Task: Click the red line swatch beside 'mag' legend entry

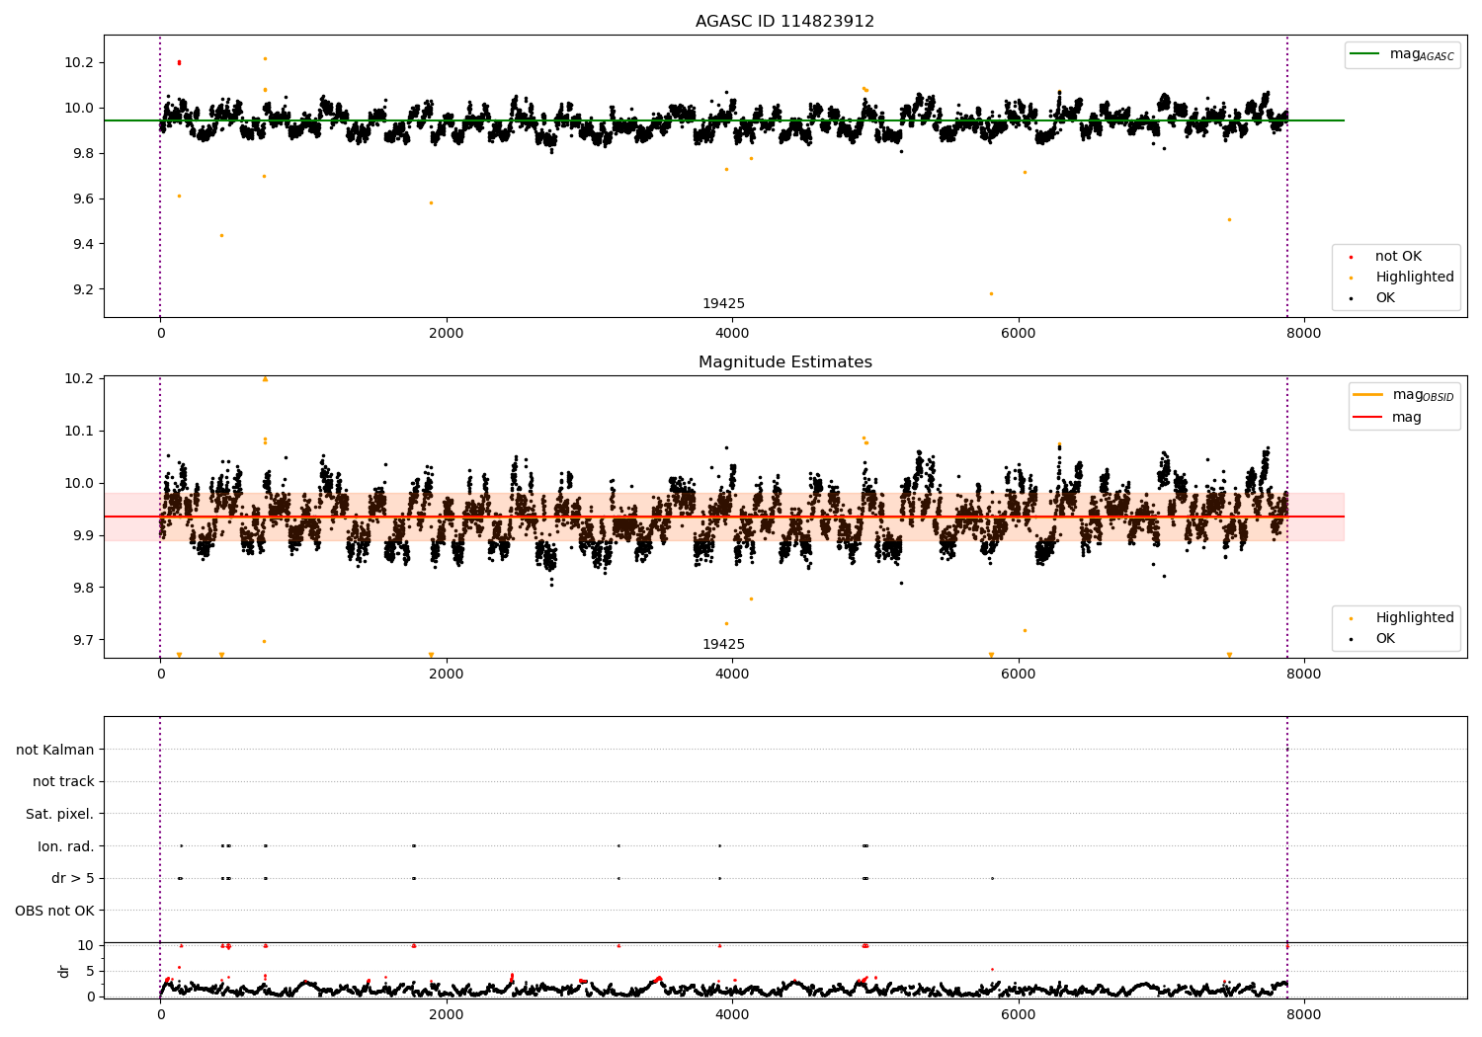Action: click(x=1367, y=418)
